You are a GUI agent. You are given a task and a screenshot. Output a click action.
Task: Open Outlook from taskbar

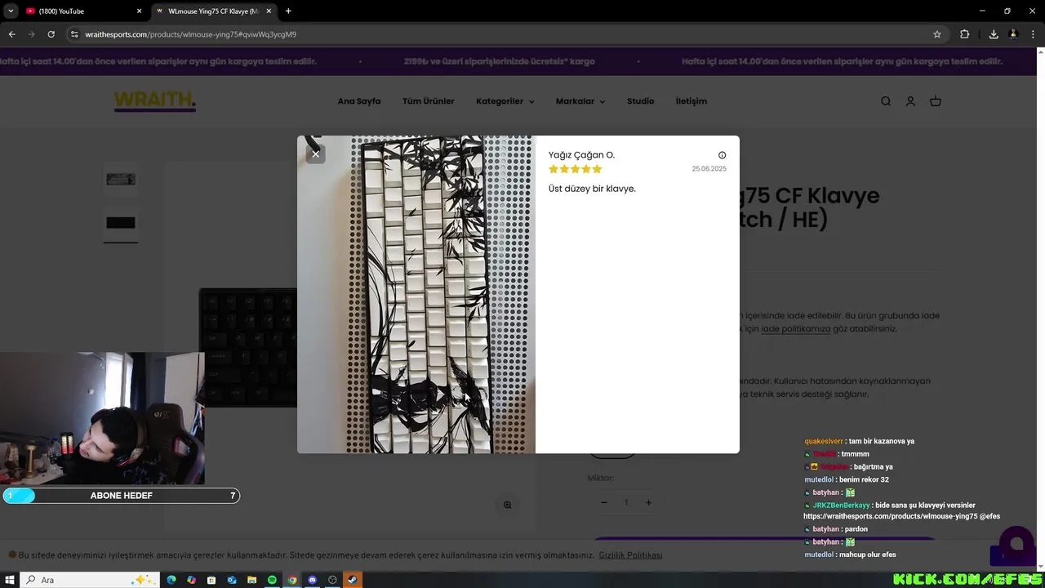232,580
